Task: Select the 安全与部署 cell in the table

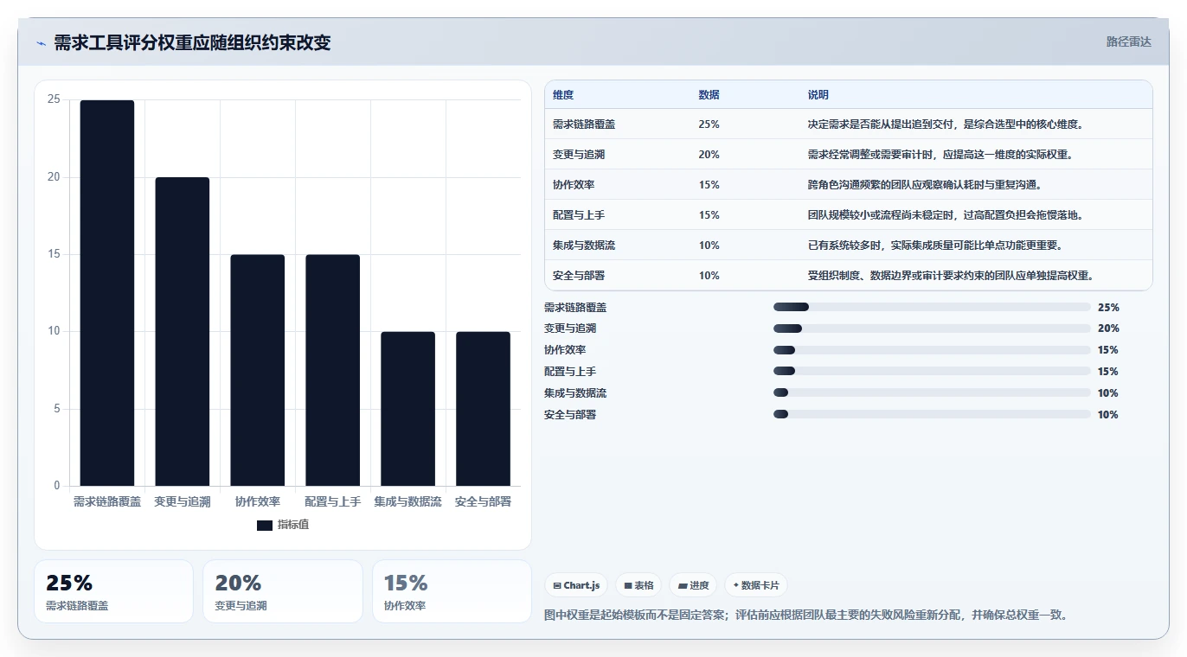Action: pos(579,276)
